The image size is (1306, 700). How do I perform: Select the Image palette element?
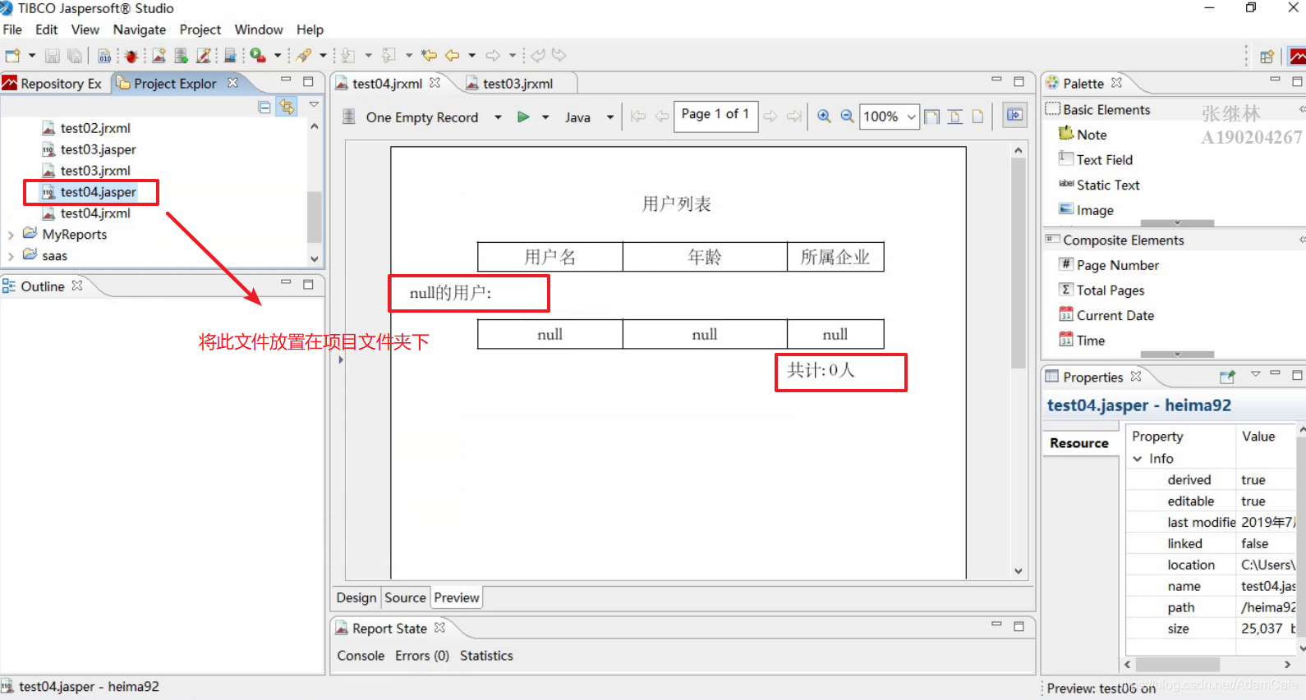1086,210
